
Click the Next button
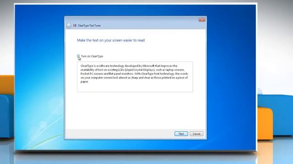click(x=181, y=133)
